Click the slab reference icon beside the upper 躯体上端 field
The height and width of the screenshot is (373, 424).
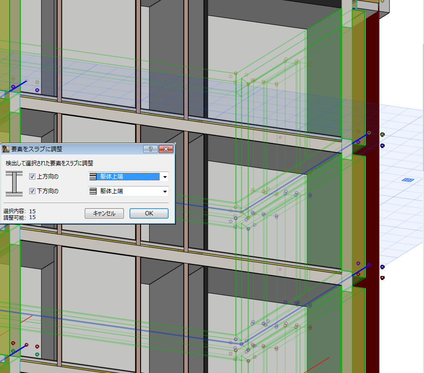[x=94, y=176]
